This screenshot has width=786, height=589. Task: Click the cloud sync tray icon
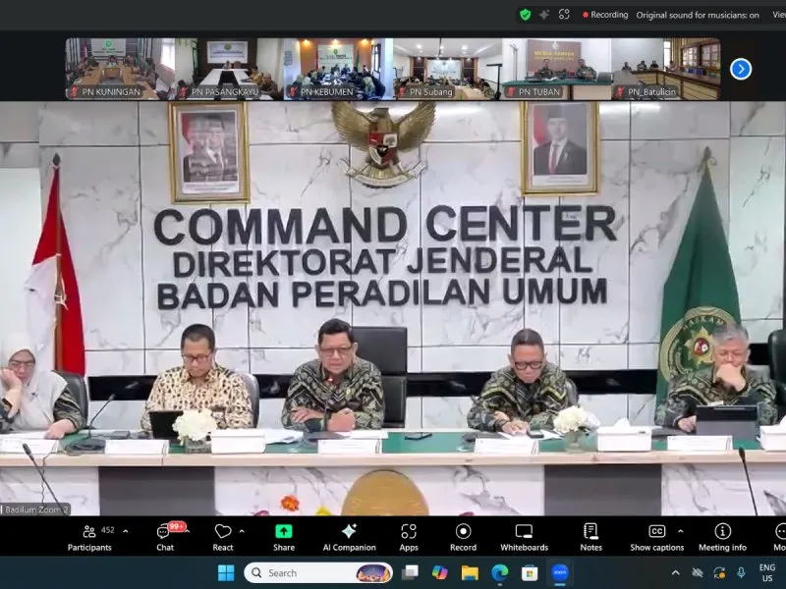click(698, 572)
